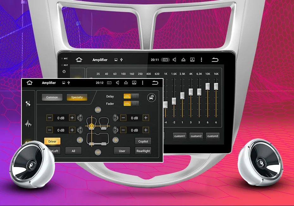Tap the yellow crosshair balance point on car diagram
The height and width of the screenshot is (206, 294).
click(91, 126)
